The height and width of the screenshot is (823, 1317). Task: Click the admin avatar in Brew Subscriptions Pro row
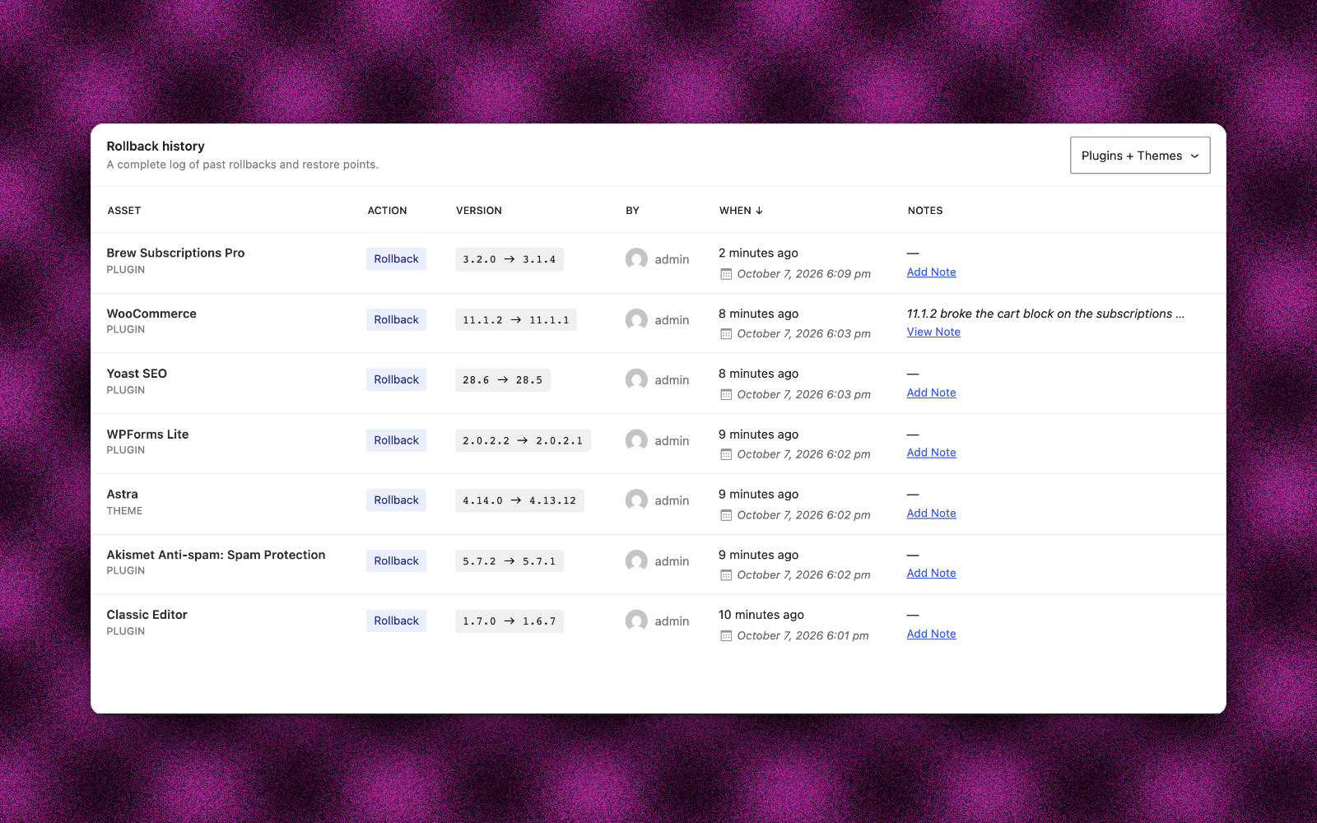(x=636, y=259)
